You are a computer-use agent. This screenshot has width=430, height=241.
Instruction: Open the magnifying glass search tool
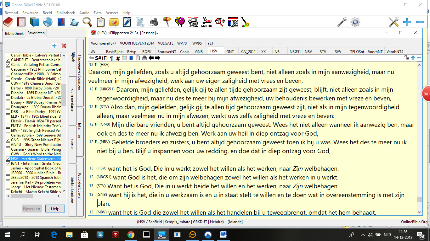pyautogui.click(x=87, y=22)
